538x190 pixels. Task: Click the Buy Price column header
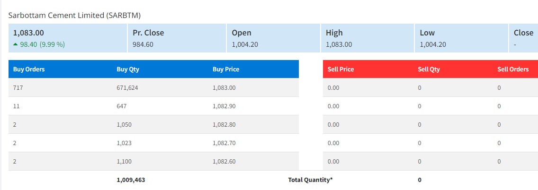click(226, 69)
